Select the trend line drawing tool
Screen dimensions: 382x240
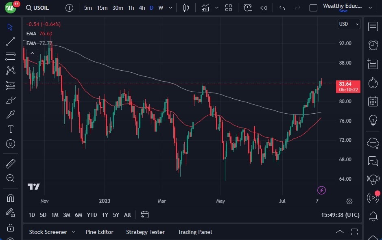[11, 41]
